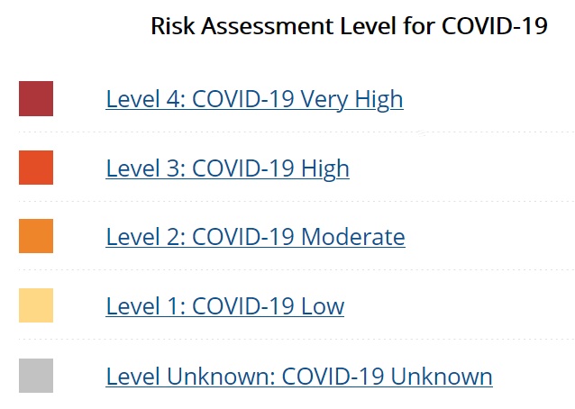Screen dimensions: 575x409
Task: Click the dark red Level 4 swatch
Action: (x=36, y=98)
